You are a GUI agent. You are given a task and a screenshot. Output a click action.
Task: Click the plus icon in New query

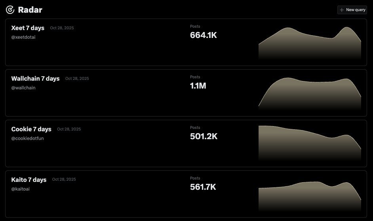click(342, 10)
